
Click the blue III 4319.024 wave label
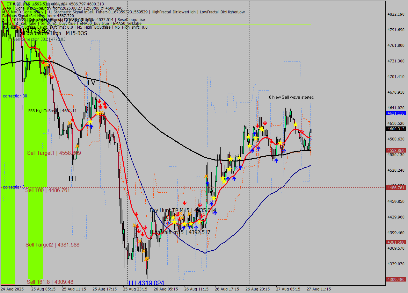pyautogui.click(x=146, y=283)
